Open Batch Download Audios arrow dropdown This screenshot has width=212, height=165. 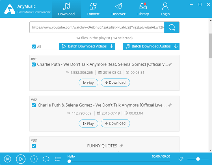(x=176, y=46)
